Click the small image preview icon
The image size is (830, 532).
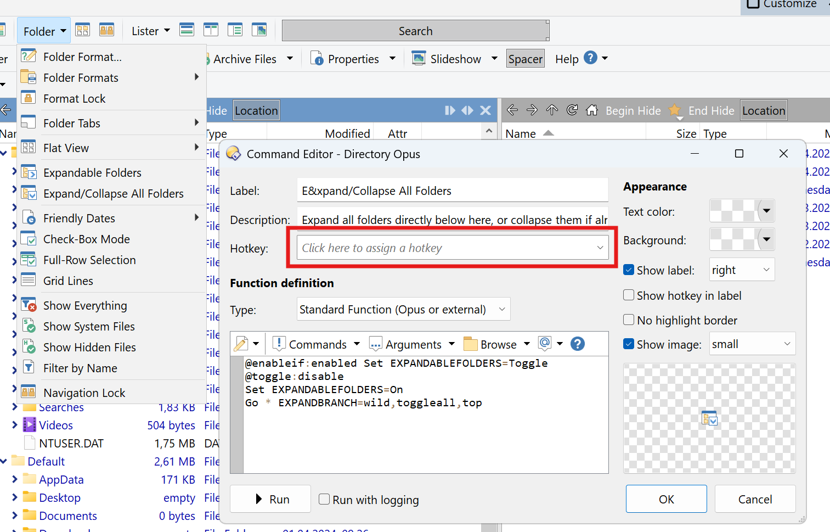709,418
